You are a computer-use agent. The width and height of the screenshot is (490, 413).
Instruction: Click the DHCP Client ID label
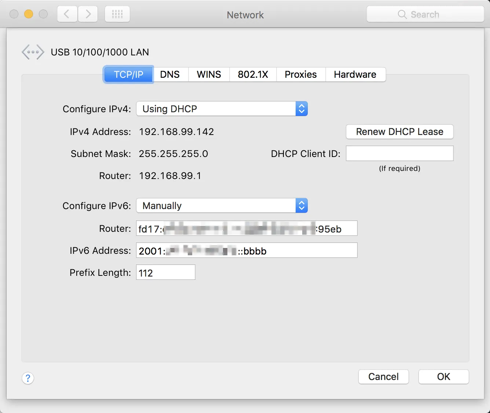306,154
